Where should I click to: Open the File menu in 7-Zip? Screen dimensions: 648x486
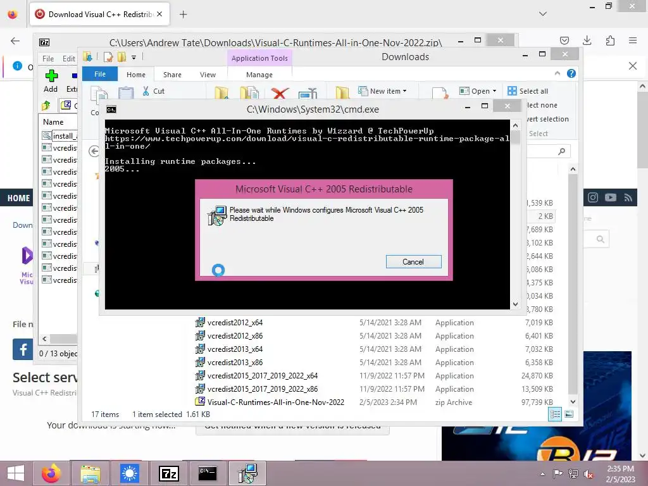48,59
